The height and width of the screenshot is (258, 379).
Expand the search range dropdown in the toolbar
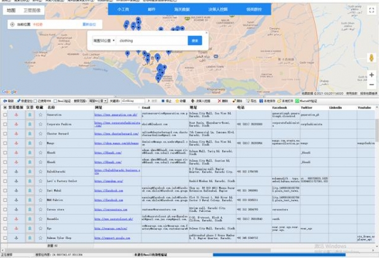tap(98, 101)
